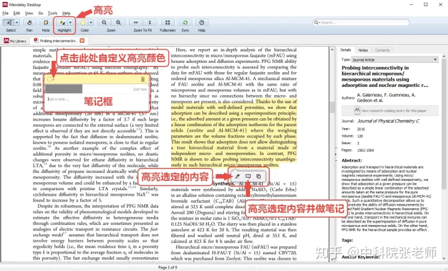Open the Edit menu
This screenshot has height=271, width=448.
[x=17, y=13]
